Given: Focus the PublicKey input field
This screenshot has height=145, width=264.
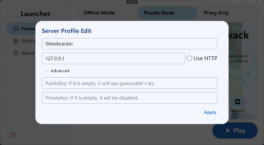Looking at the screenshot, I should (x=129, y=83).
